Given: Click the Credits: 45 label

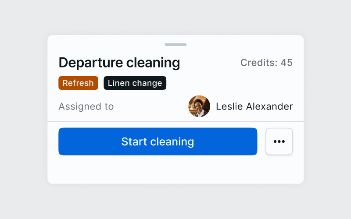Looking at the screenshot, I should tap(266, 63).
